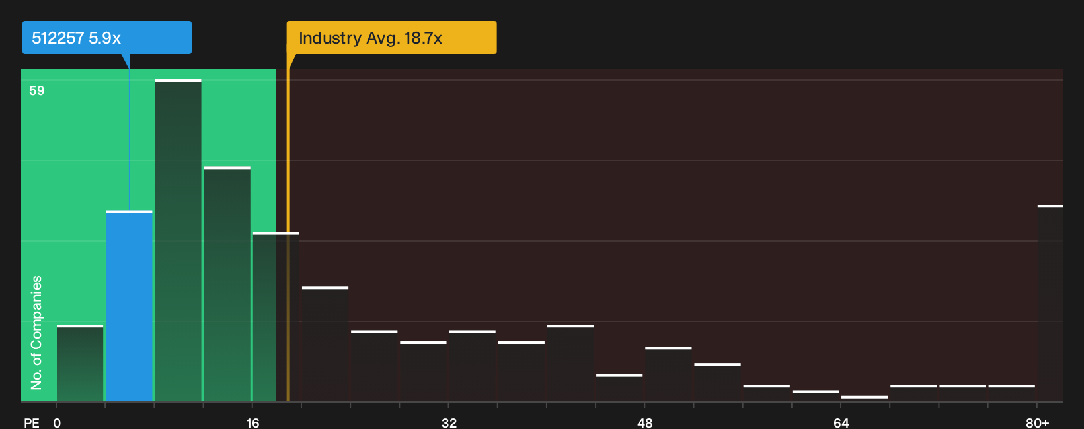
Task: Click the x-axis label 32
Action: (x=449, y=422)
